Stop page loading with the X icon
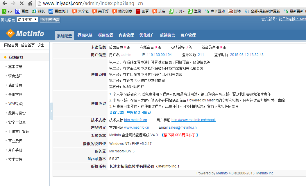Viewport: 306px width, 186px height. (22, 3)
